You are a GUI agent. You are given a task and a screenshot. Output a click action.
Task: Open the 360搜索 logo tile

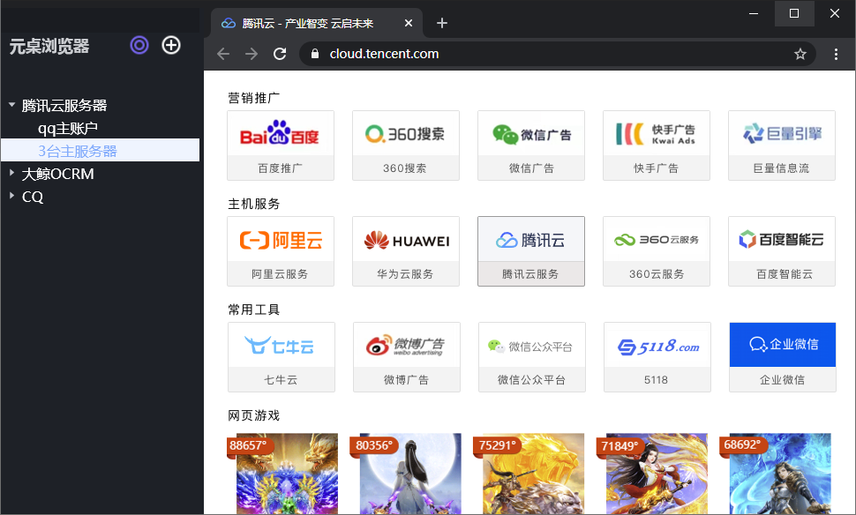406,133
